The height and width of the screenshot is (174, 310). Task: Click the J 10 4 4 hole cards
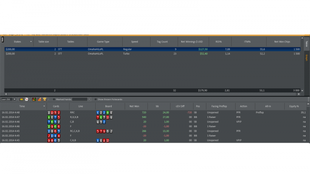(x=54, y=136)
